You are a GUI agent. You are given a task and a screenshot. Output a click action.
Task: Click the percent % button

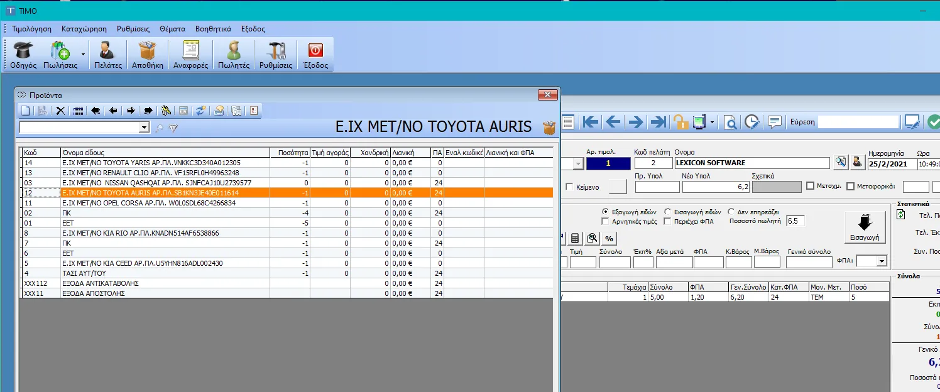(x=609, y=239)
